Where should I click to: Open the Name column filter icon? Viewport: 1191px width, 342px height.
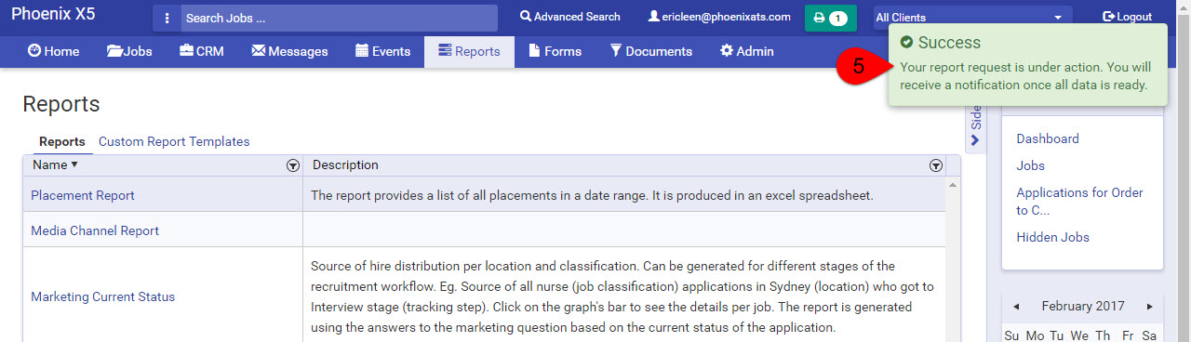(293, 165)
